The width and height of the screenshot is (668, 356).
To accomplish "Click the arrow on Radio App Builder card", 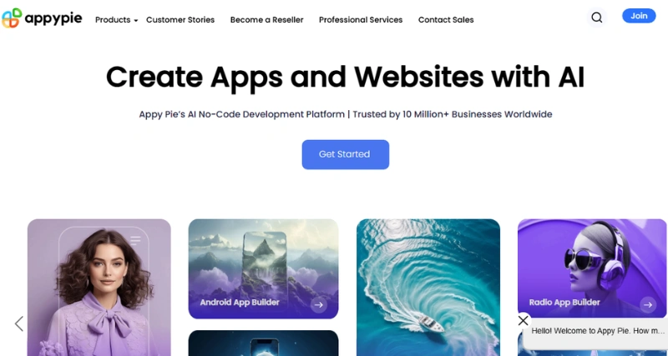I will pos(648,304).
